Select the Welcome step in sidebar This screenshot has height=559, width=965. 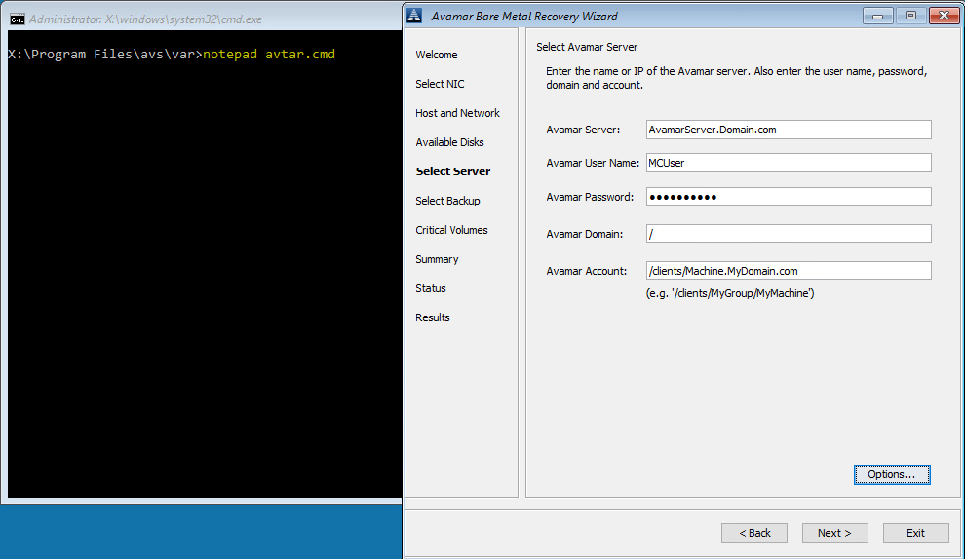pos(436,55)
